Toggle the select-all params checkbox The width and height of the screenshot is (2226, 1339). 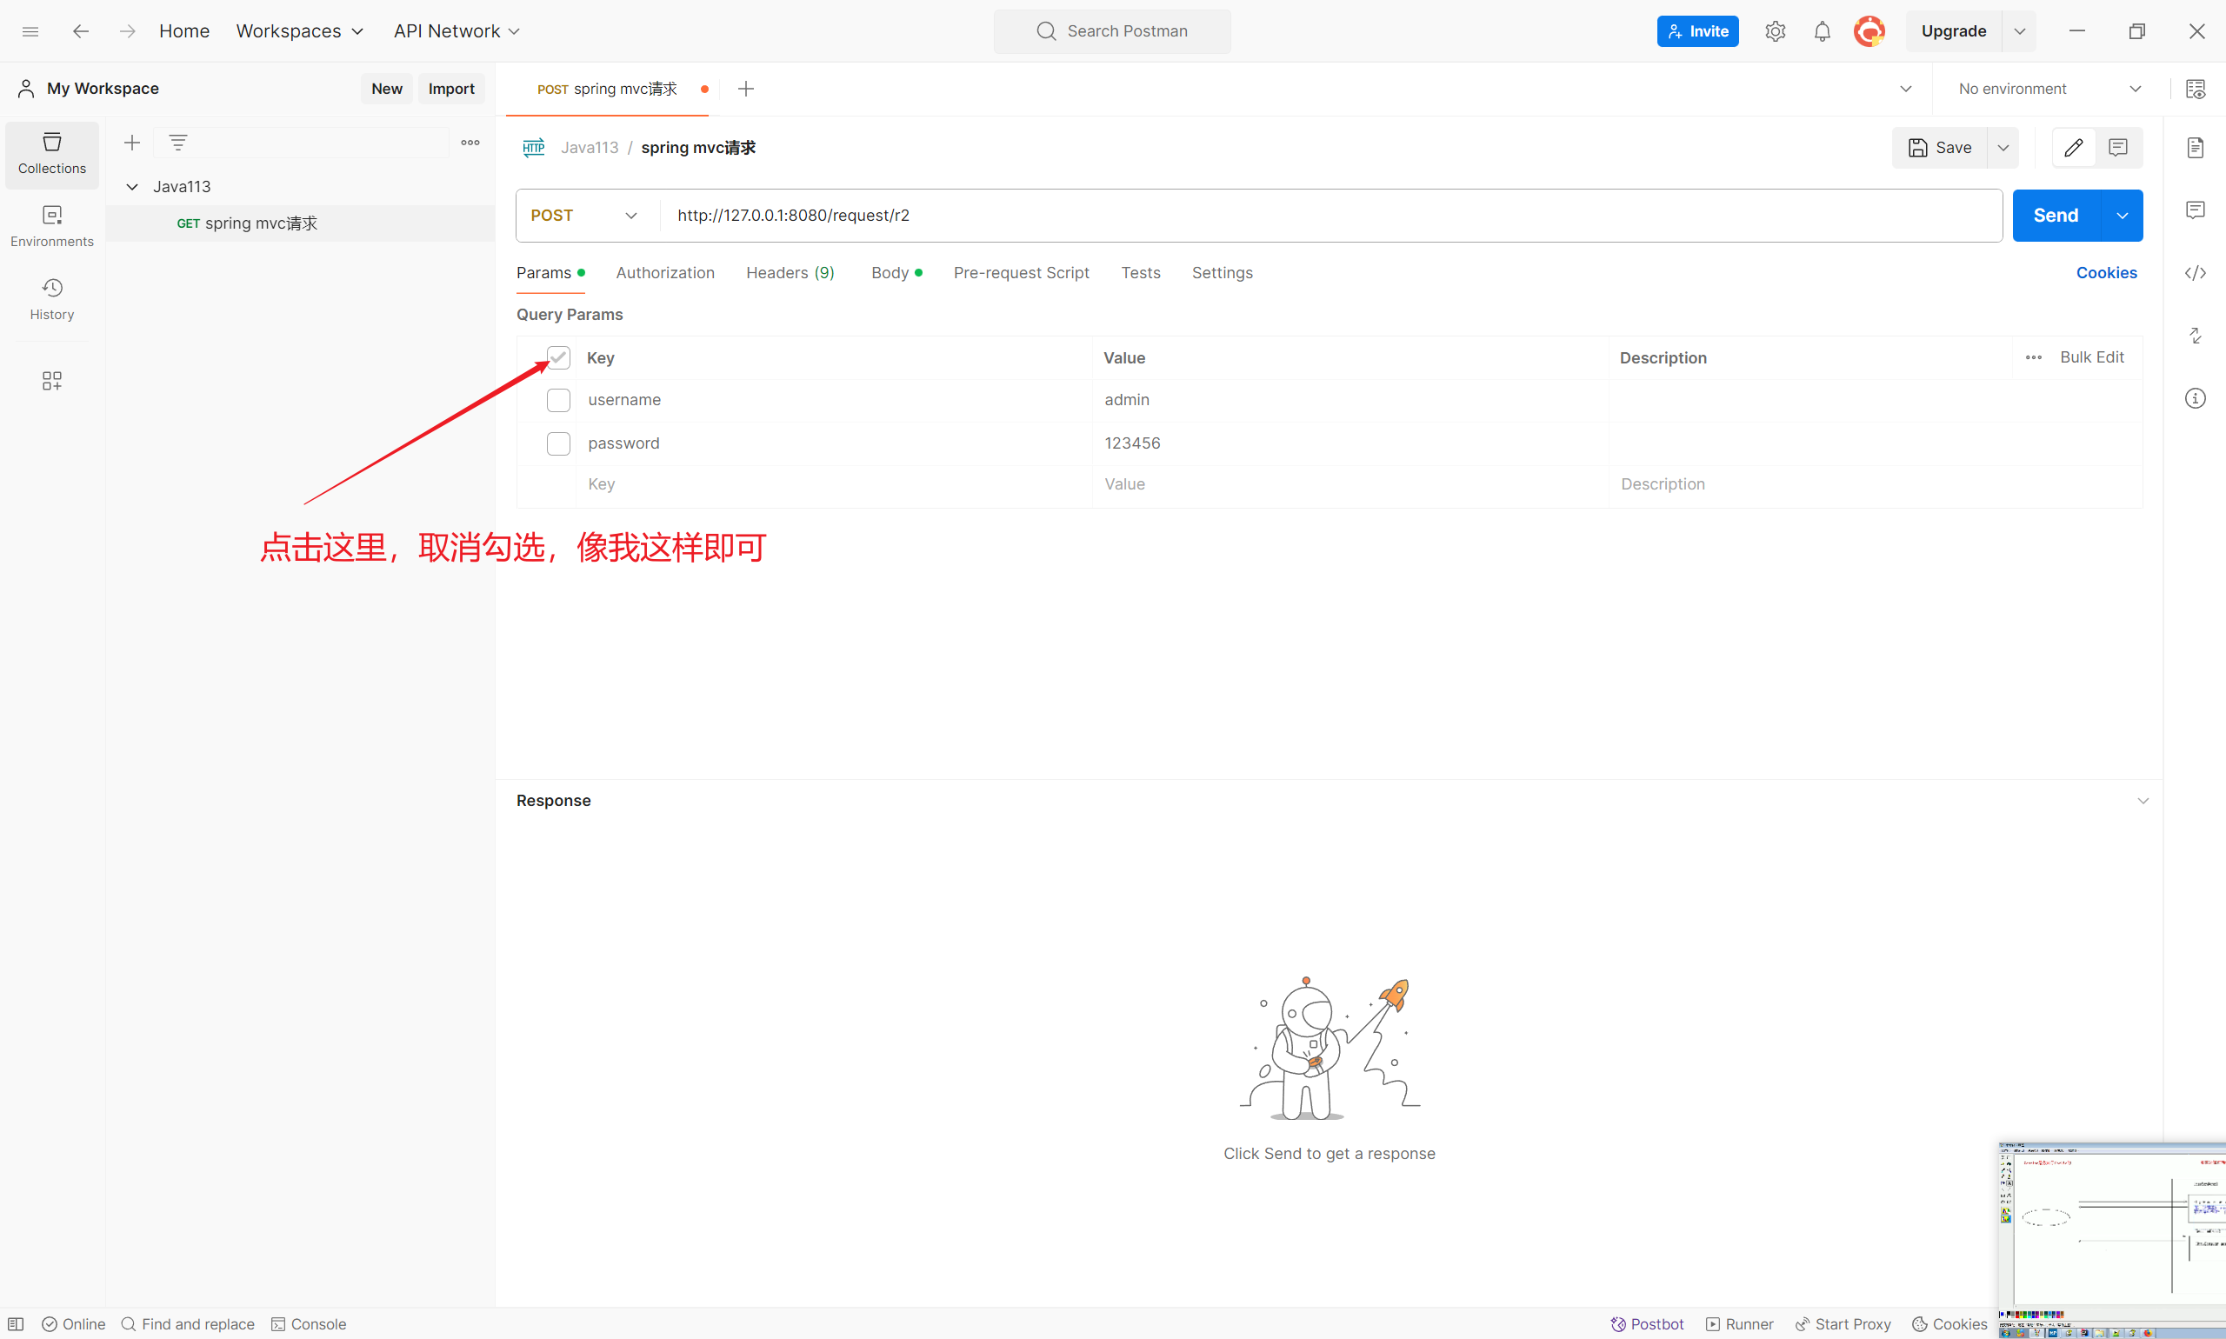pos(558,357)
